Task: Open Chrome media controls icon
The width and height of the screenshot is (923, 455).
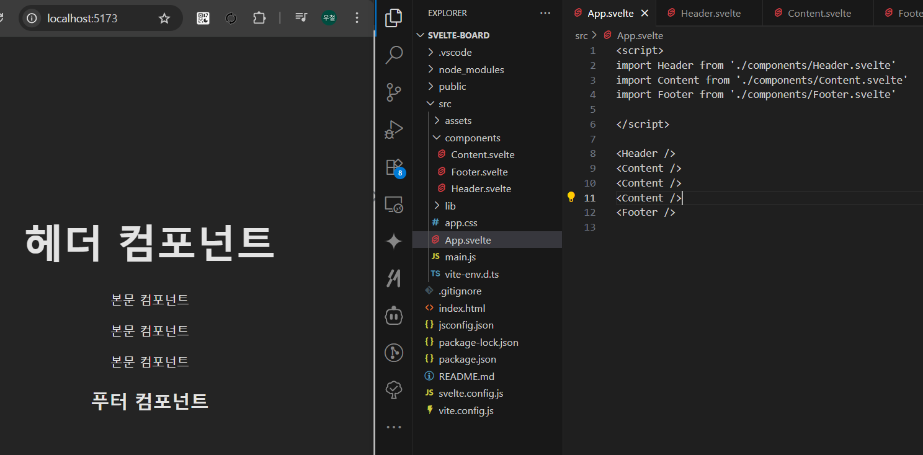Action: (x=301, y=18)
